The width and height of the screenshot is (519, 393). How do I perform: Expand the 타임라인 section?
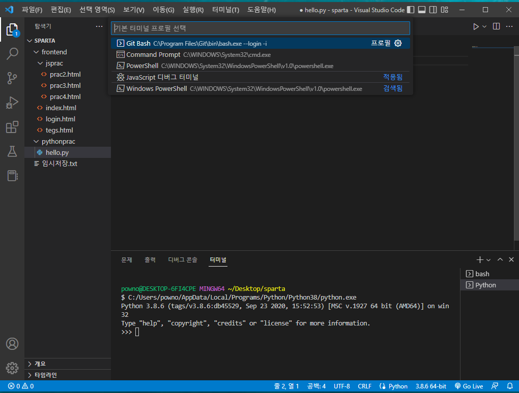pyautogui.click(x=68, y=375)
